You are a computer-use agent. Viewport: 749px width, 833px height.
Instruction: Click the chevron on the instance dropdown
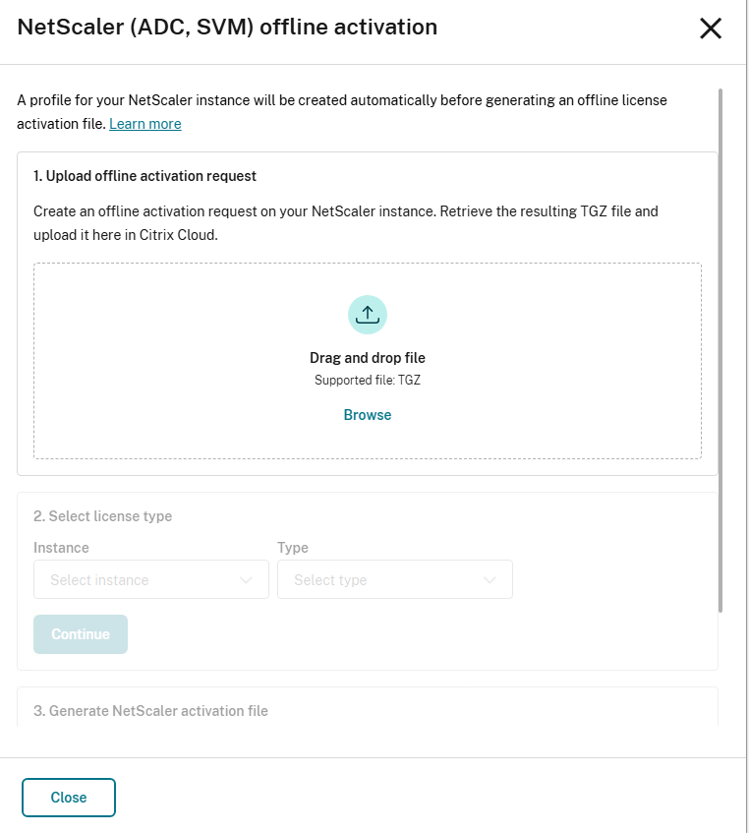[246, 580]
